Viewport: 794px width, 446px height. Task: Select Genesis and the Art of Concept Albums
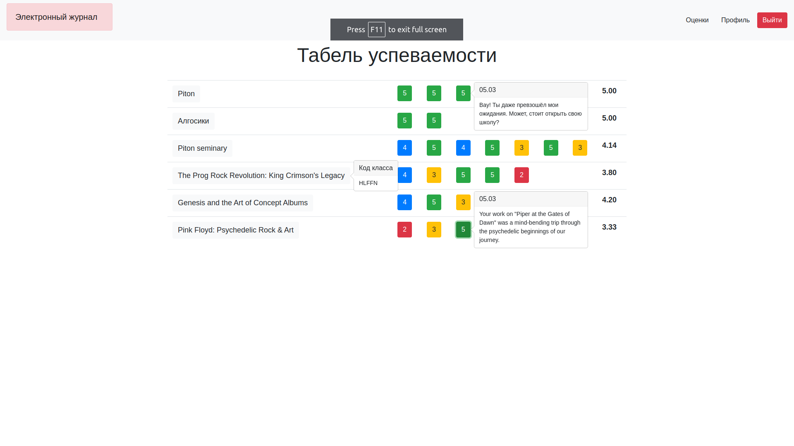pyautogui.click(x=242, y=202)
